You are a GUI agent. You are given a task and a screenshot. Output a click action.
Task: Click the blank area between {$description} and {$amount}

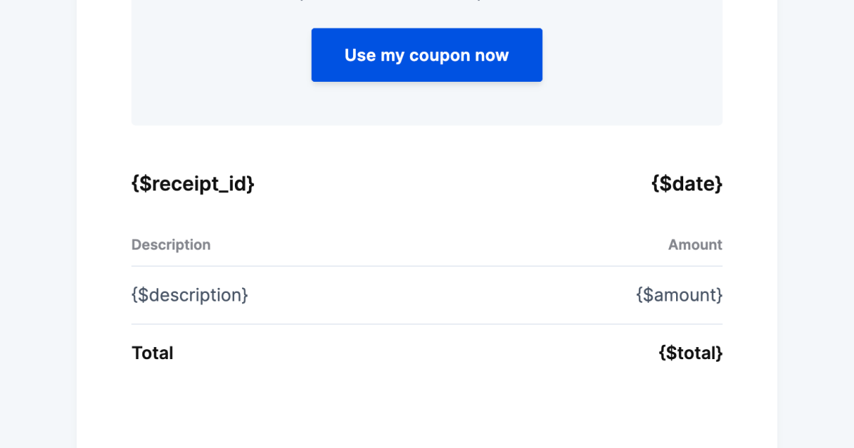pos(441,294)
